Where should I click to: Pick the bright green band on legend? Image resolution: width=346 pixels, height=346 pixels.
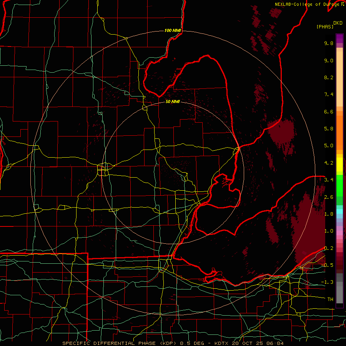339,185
